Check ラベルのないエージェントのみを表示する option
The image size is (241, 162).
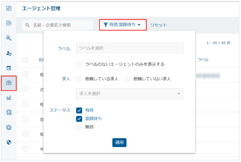click(x=79, y=64)
